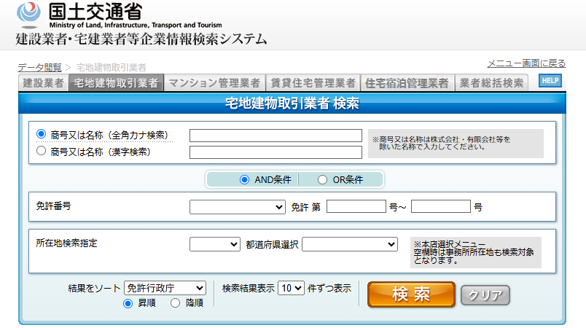Open the 検索結果表示 count dropdown showing 10
This screenshot has height=328, width=586.
[291, 288]
